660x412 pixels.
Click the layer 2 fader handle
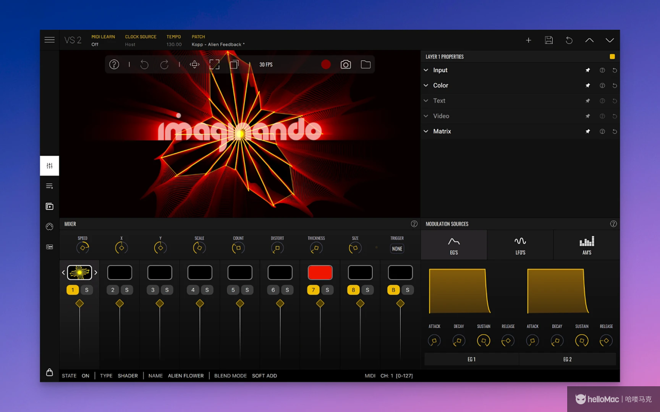click(x=120, y=304)
